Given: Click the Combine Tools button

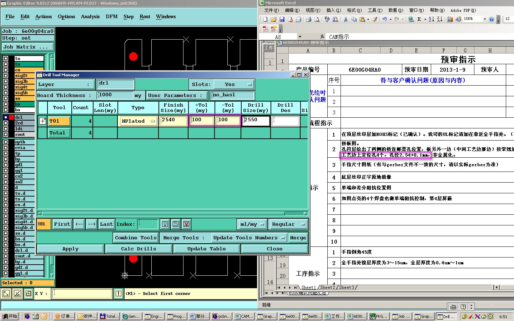Looking at the screenshot, I should click(136, 238).
